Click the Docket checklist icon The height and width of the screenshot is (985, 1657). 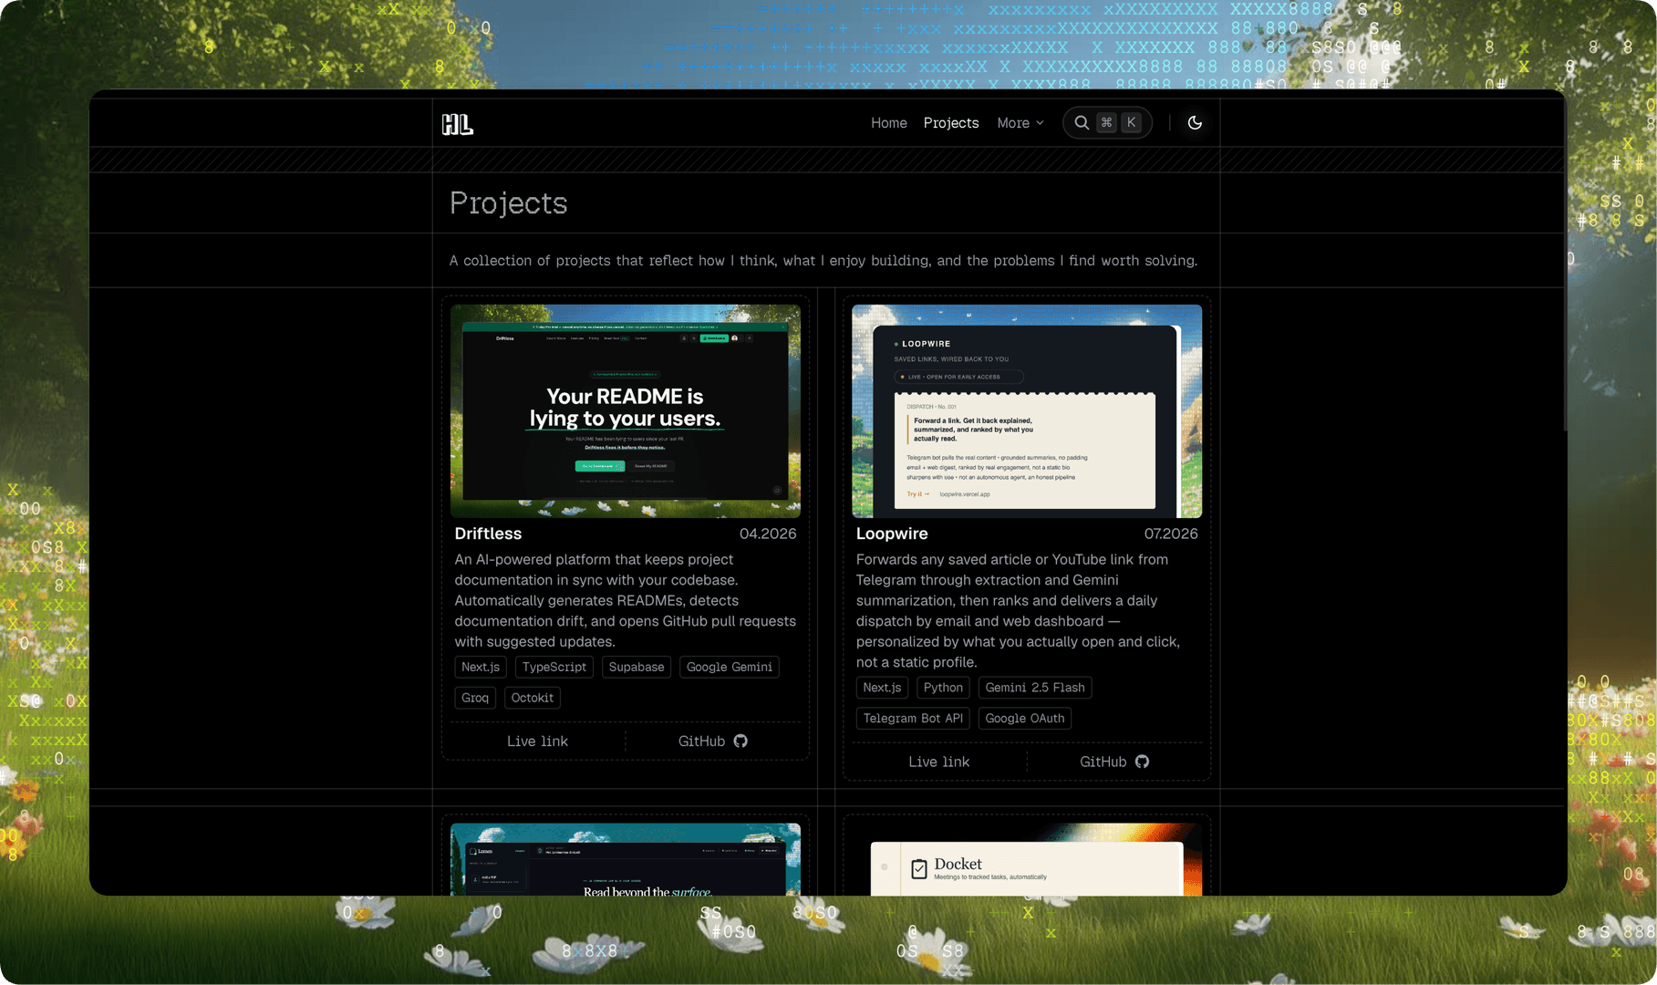coord(919,869)
